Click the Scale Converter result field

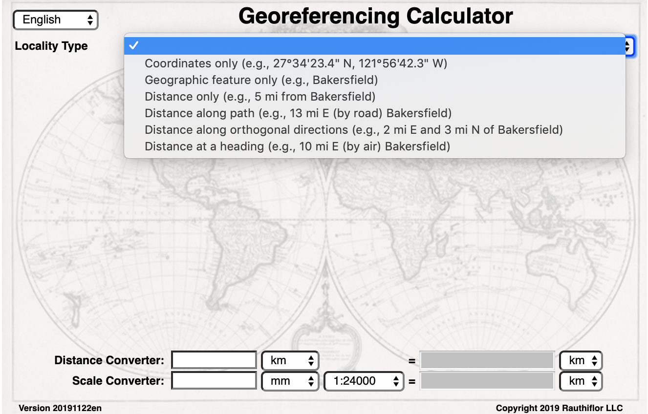click(x=488, y=381)
